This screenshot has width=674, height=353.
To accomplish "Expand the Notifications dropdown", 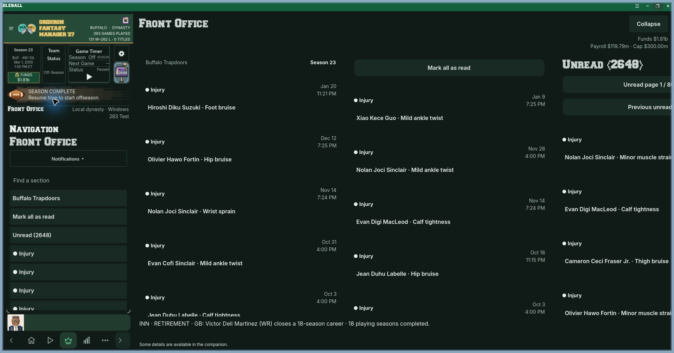I will 68,159.
